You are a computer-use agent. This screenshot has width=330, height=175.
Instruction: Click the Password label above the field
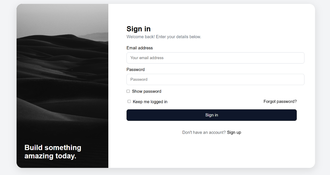pyautogui.click(x=136, y=70)
